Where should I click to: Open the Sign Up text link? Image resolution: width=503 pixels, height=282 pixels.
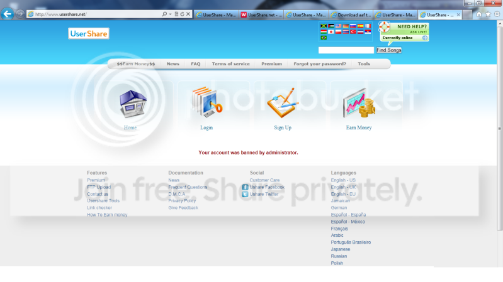(283, 127)
